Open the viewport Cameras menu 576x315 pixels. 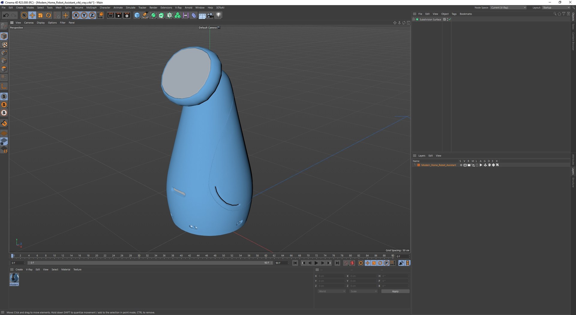[x=29, y=22]
